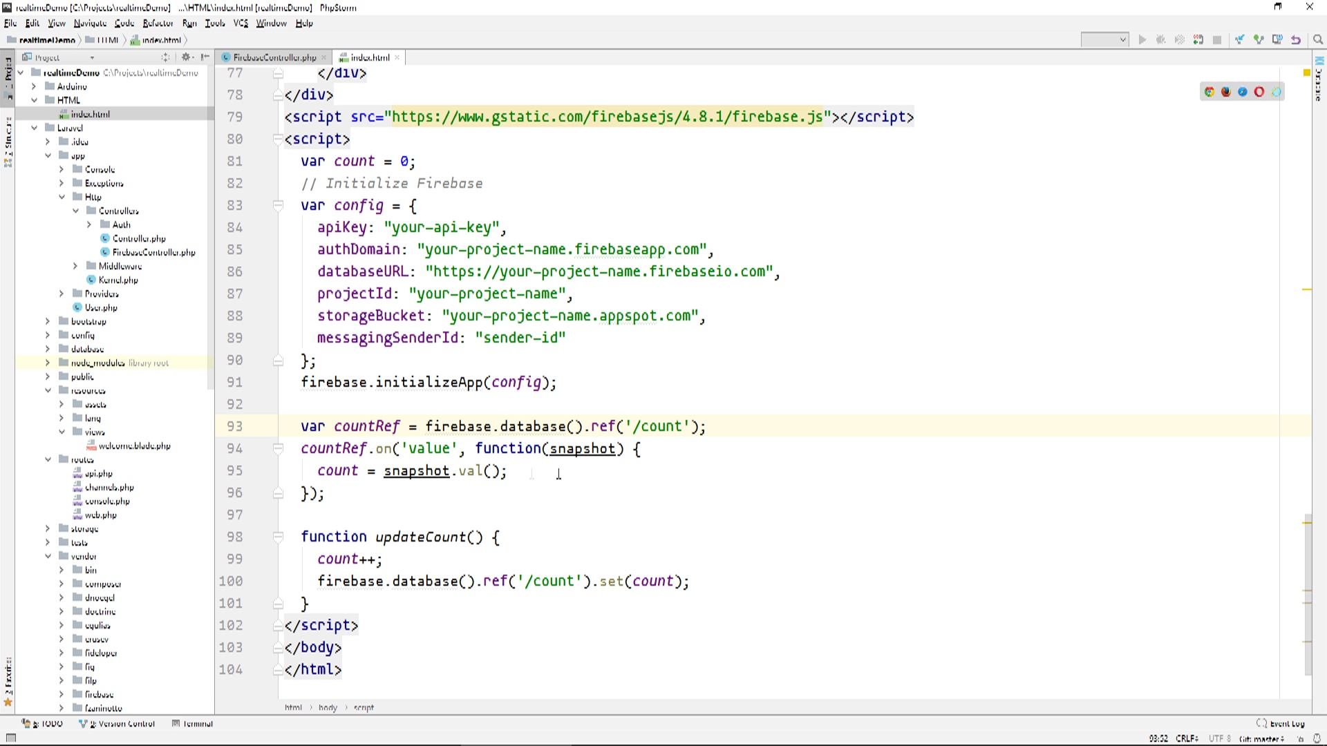Fold the script block at line 80
This screenshot has height=746, width=1327.
coord(278,139)
